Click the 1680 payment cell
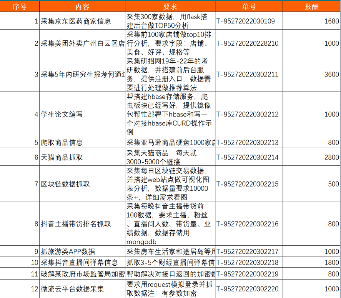The width and height of the screenshot is (341, 298). tap(312, 21)
